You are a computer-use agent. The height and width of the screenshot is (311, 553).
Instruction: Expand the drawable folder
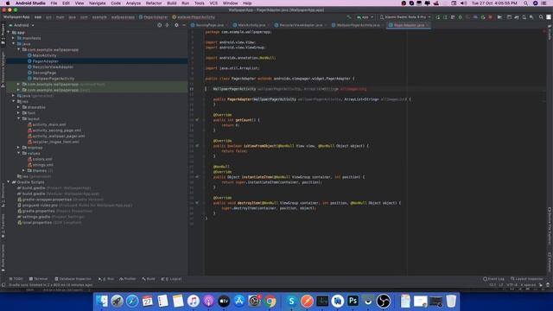(19, 107)
